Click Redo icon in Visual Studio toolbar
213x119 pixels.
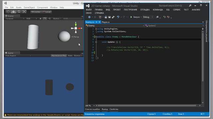coord(124,17)
